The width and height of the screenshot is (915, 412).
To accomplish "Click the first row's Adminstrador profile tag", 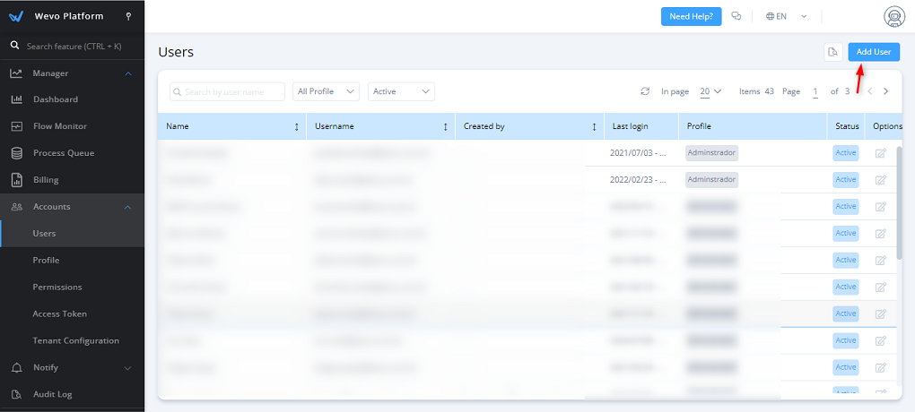I will tap(711, 153).
